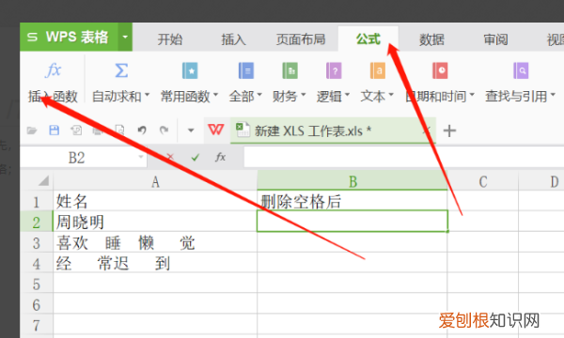
Task: Expand 文本 dropdown arrow
Action: (x=391, y=95)
